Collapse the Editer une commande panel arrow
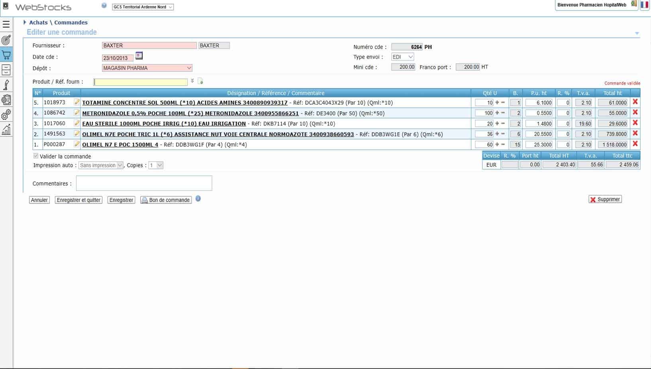The width and height of the screenshot is (651, 369). click(x=637, y=33)
